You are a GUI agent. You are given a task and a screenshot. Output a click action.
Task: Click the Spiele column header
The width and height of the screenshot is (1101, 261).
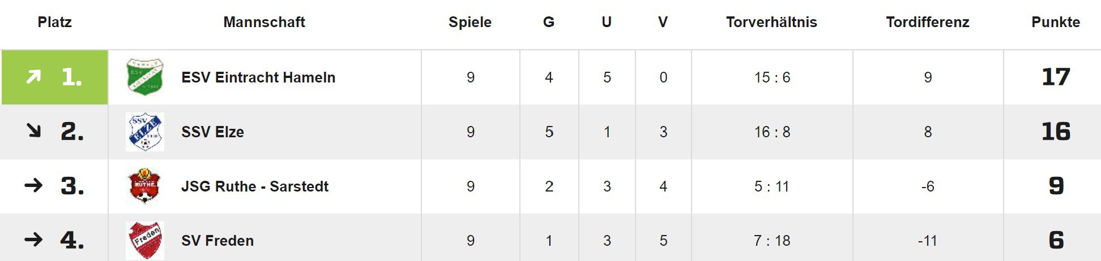pos(470,23)
